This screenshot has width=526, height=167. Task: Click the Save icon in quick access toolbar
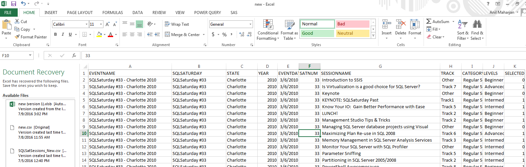pos(14,4)
